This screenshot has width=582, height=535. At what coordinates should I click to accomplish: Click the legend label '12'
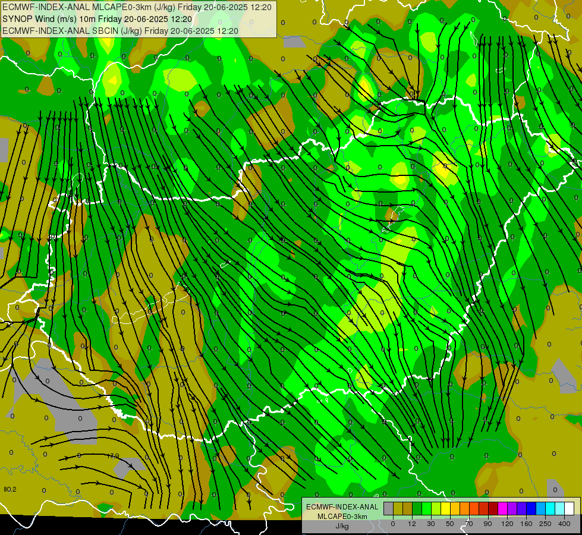pyautogui.click(x=412, y=524)
